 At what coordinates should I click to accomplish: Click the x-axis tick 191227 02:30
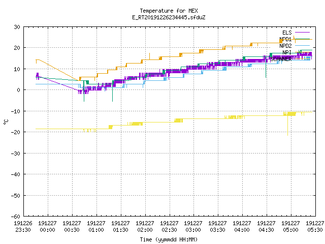tap(169, 227)
